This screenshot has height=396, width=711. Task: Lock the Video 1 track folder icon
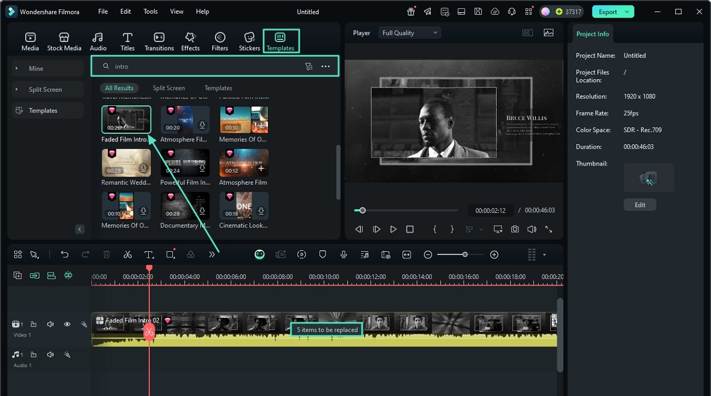tap(33, 324)
